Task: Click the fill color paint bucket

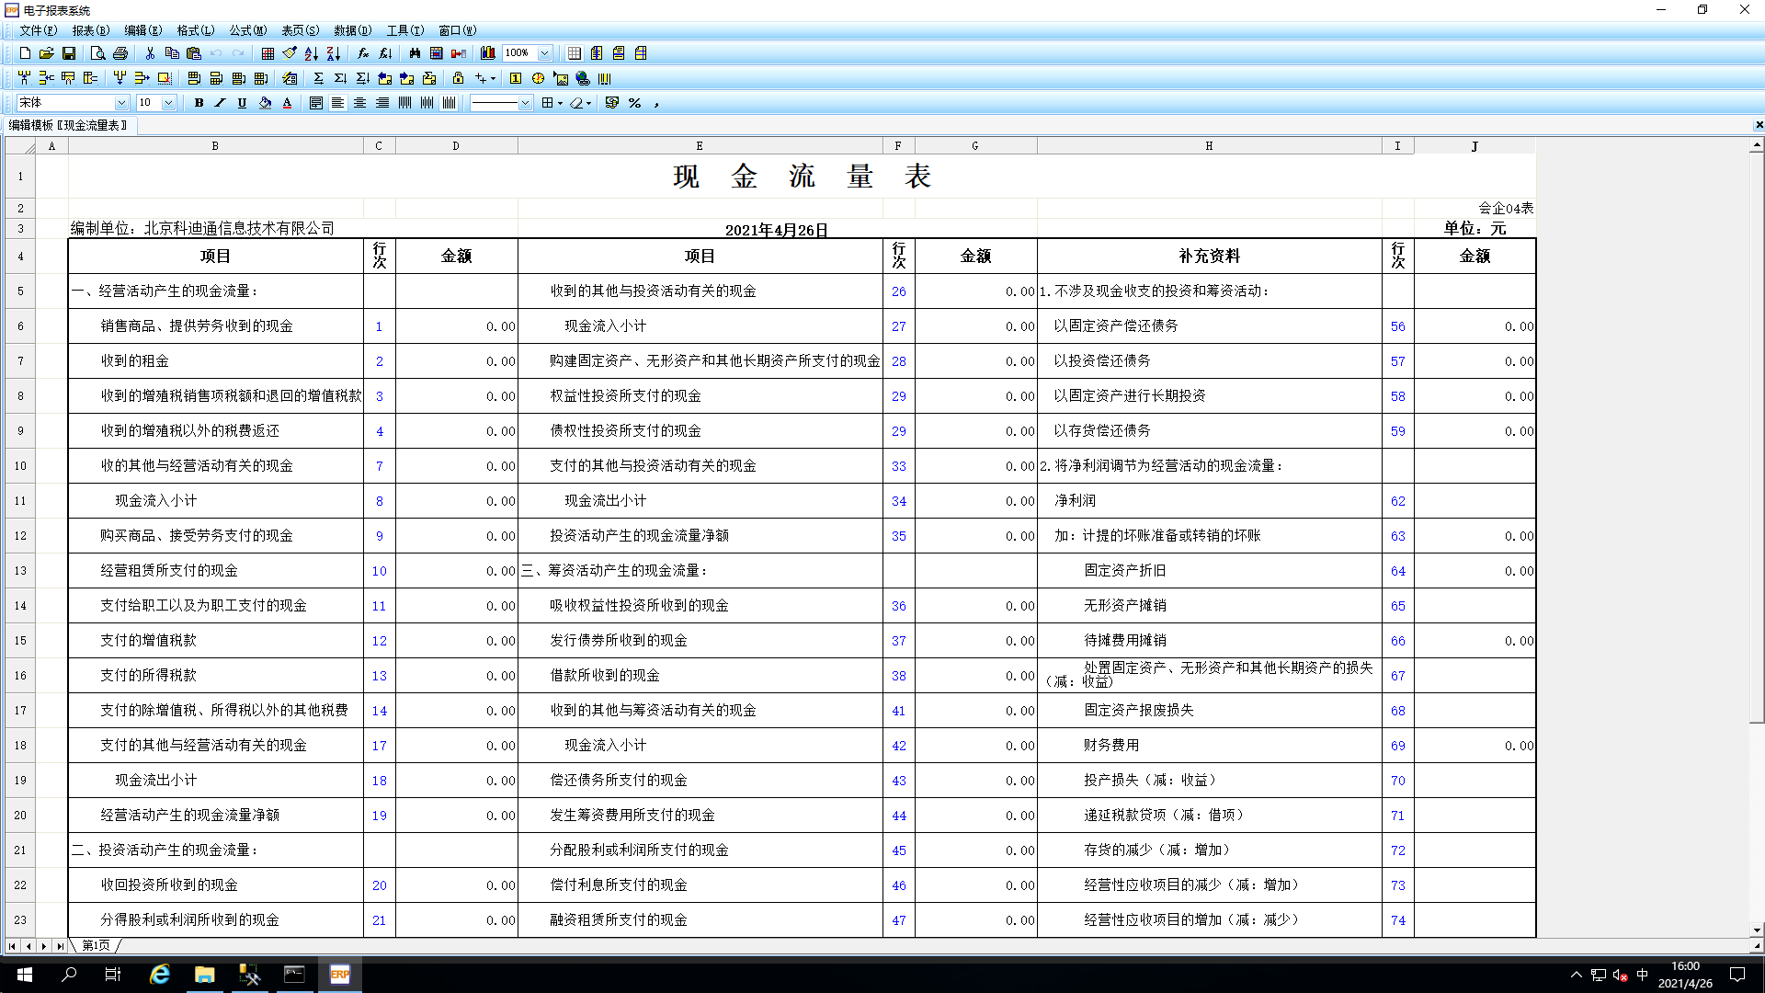Action: (265, 103)
